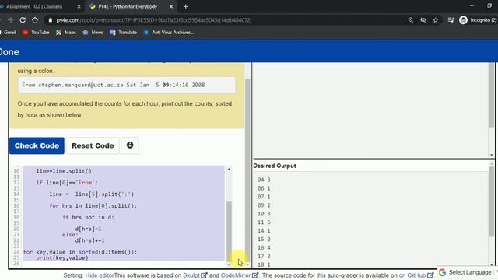Open the Select Language dropdown
The width and height of the screenshot is (498, 280).
tap(470, 272)
